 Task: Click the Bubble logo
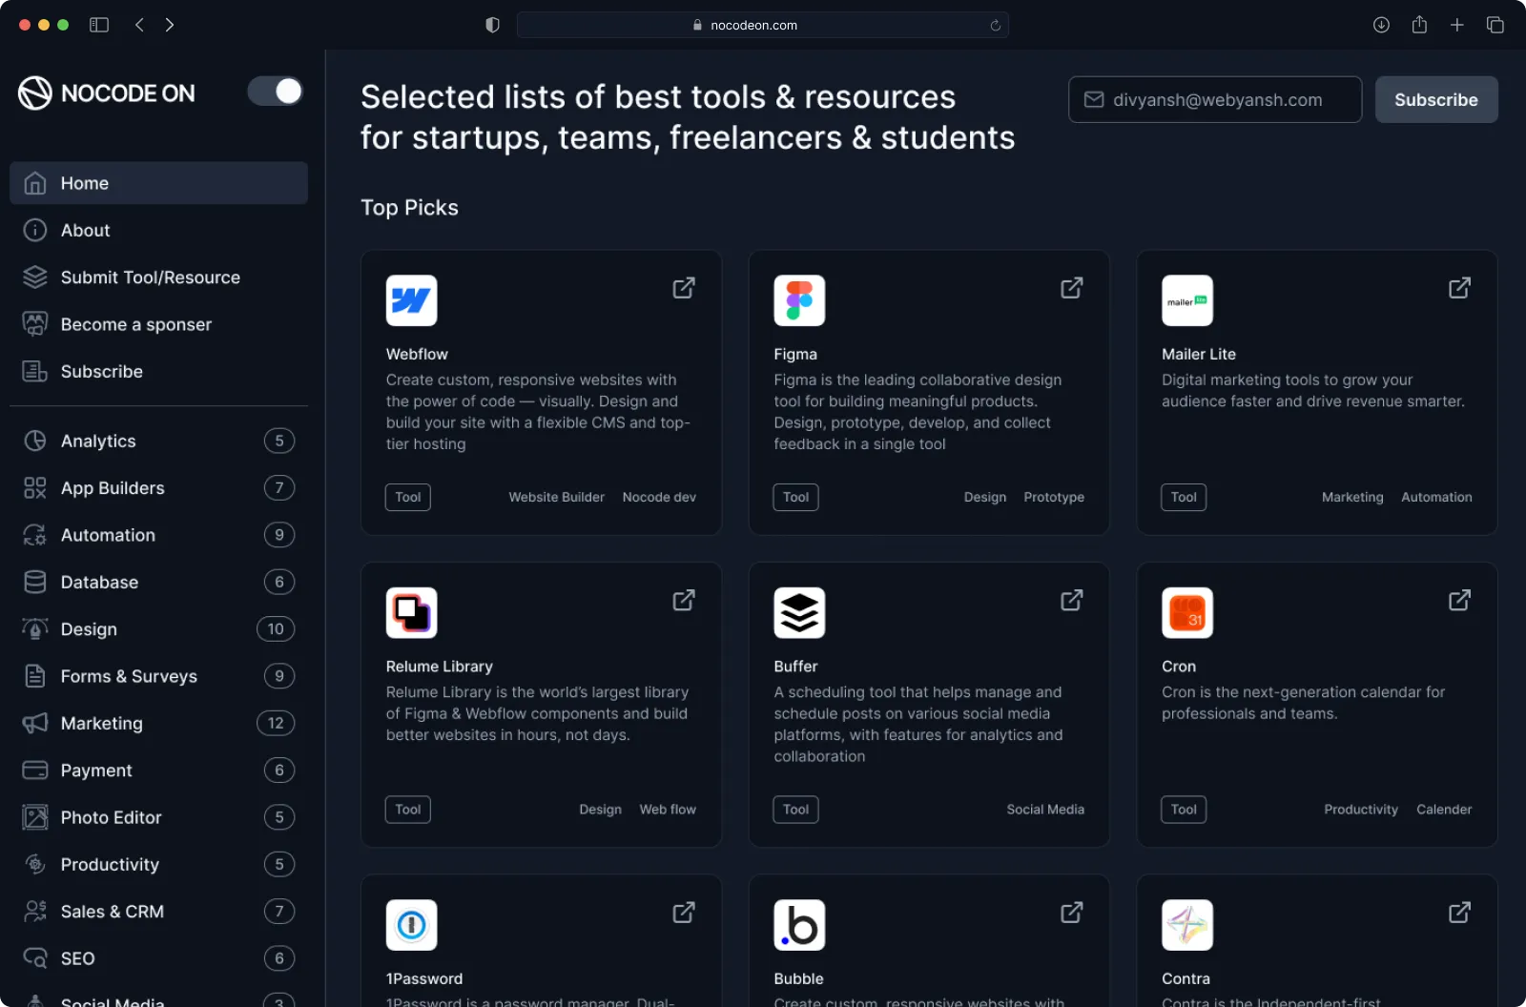point(799,925)
